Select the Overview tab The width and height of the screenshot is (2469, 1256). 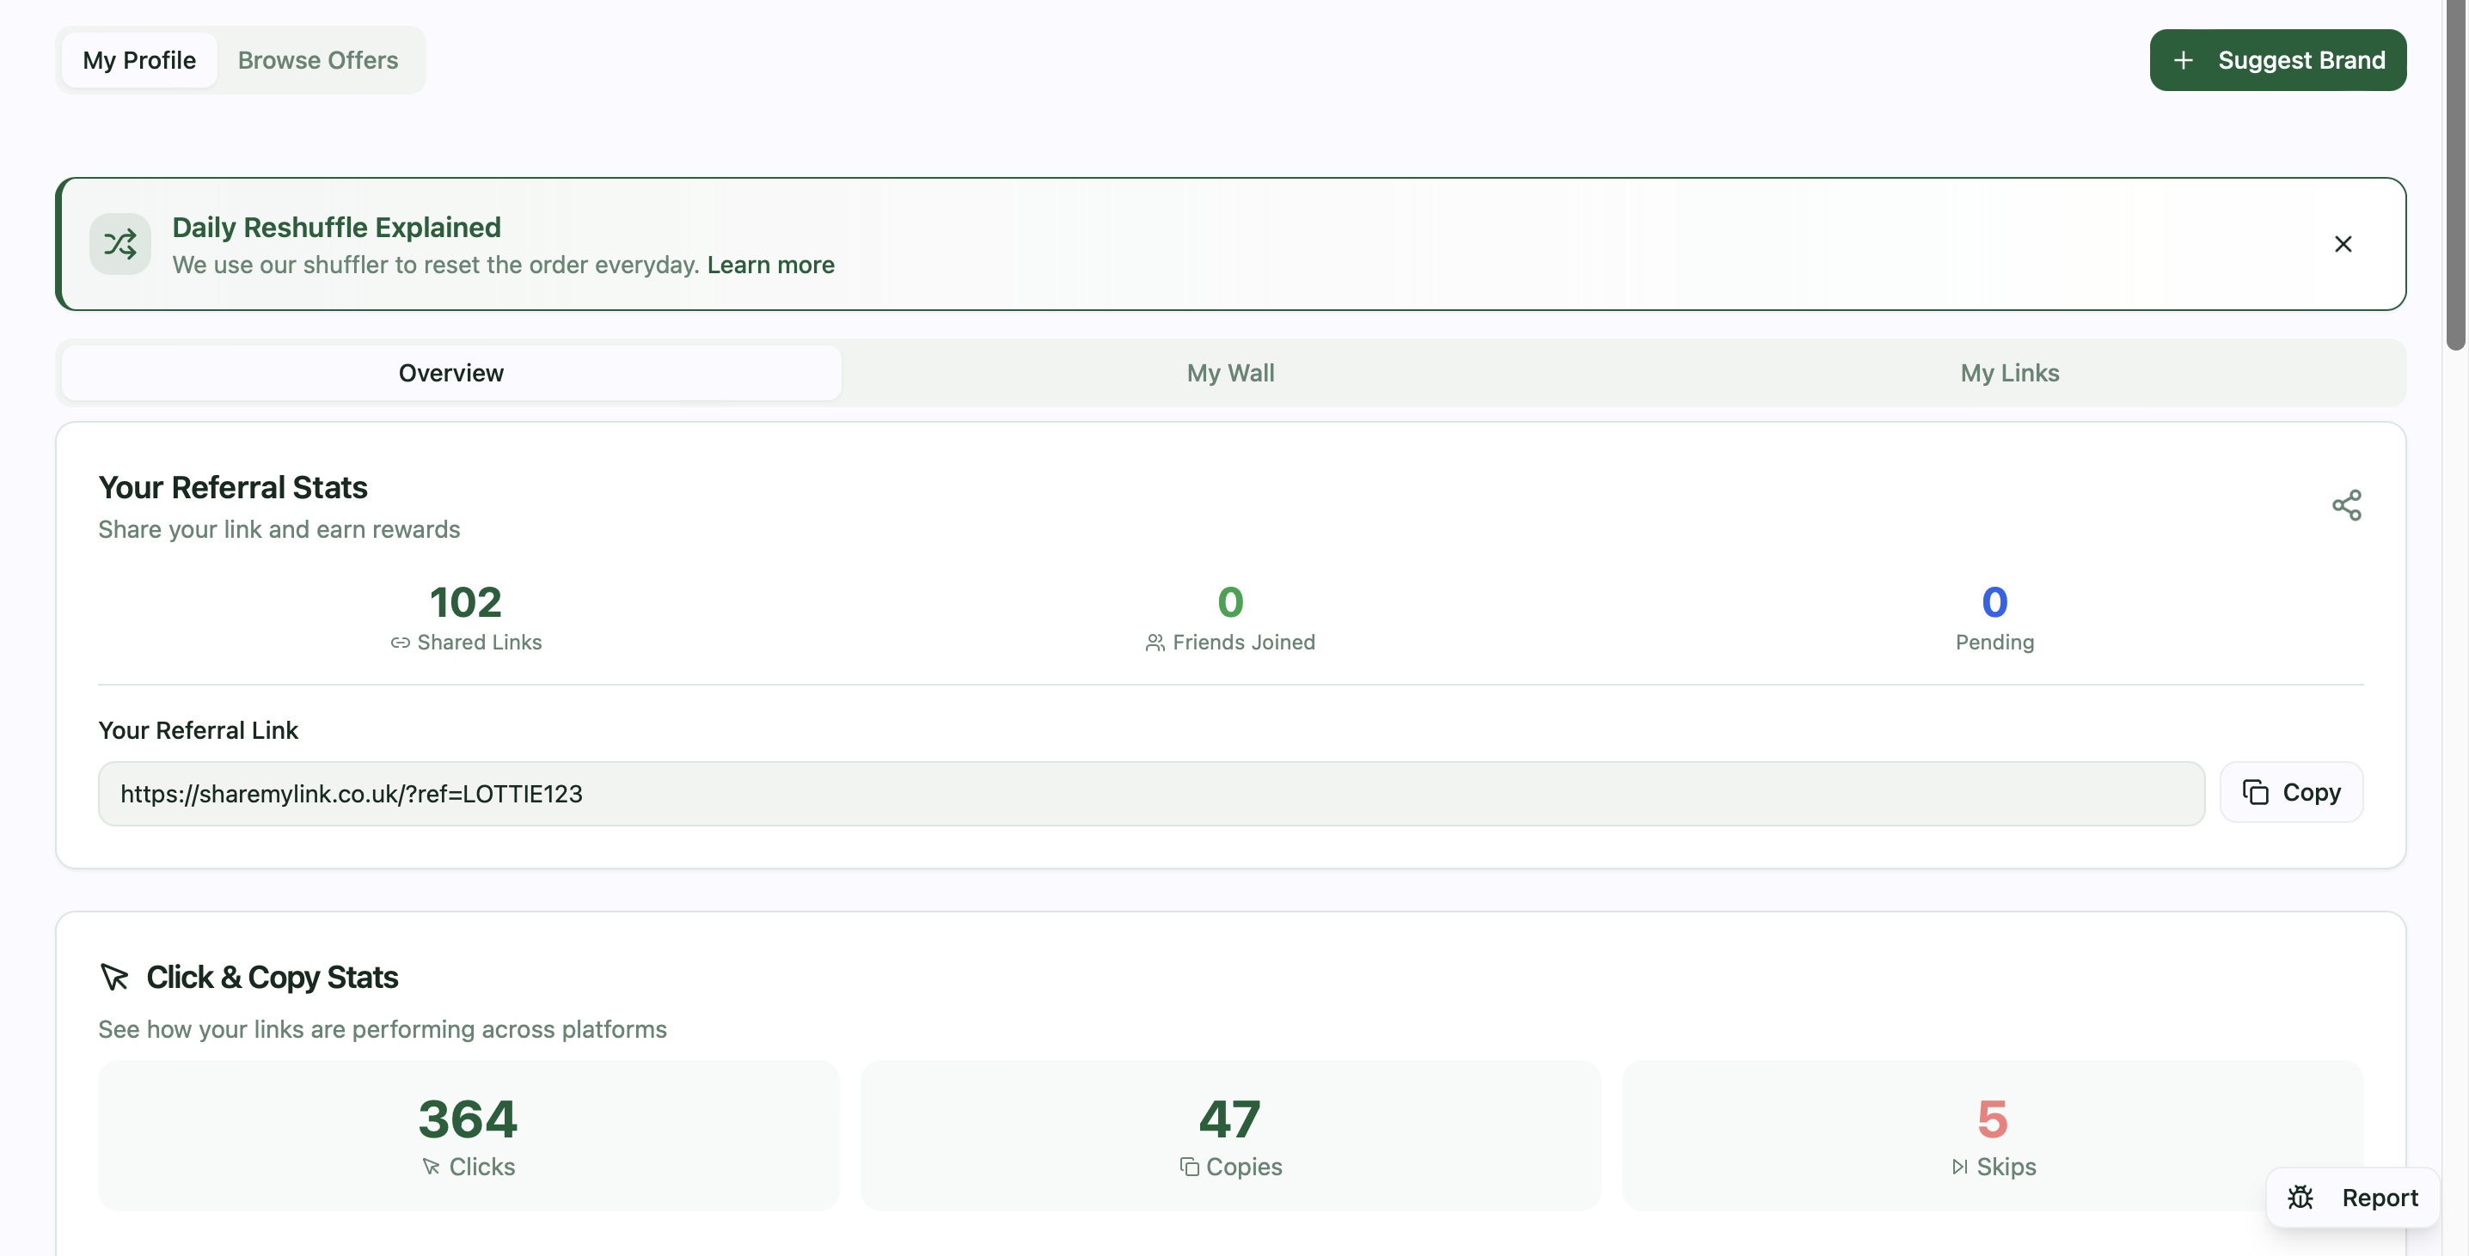click(x=450, y=373)
